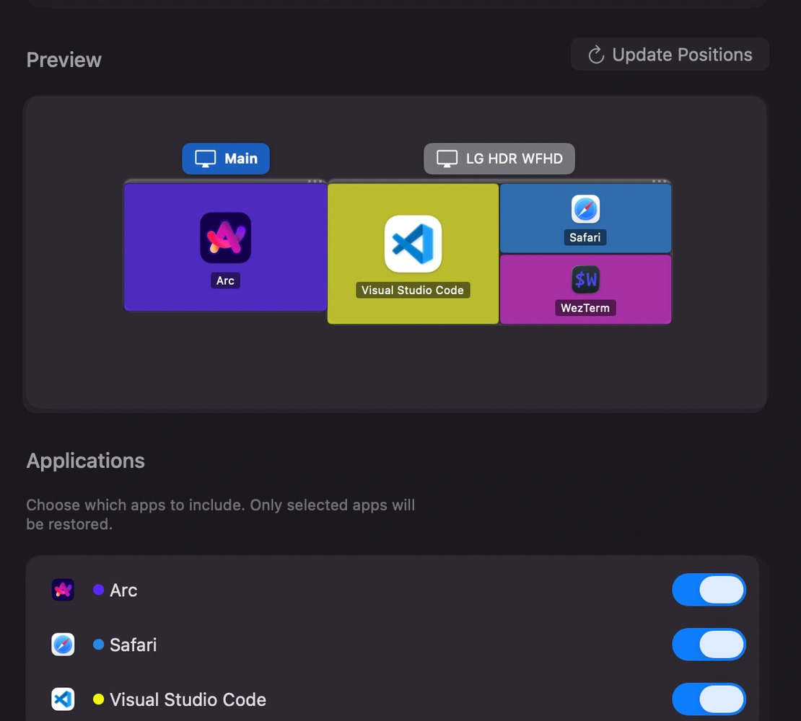801x721 pixels.
Task: Click the three-dot handle on Main display
Action: click(x=315, y=181)
